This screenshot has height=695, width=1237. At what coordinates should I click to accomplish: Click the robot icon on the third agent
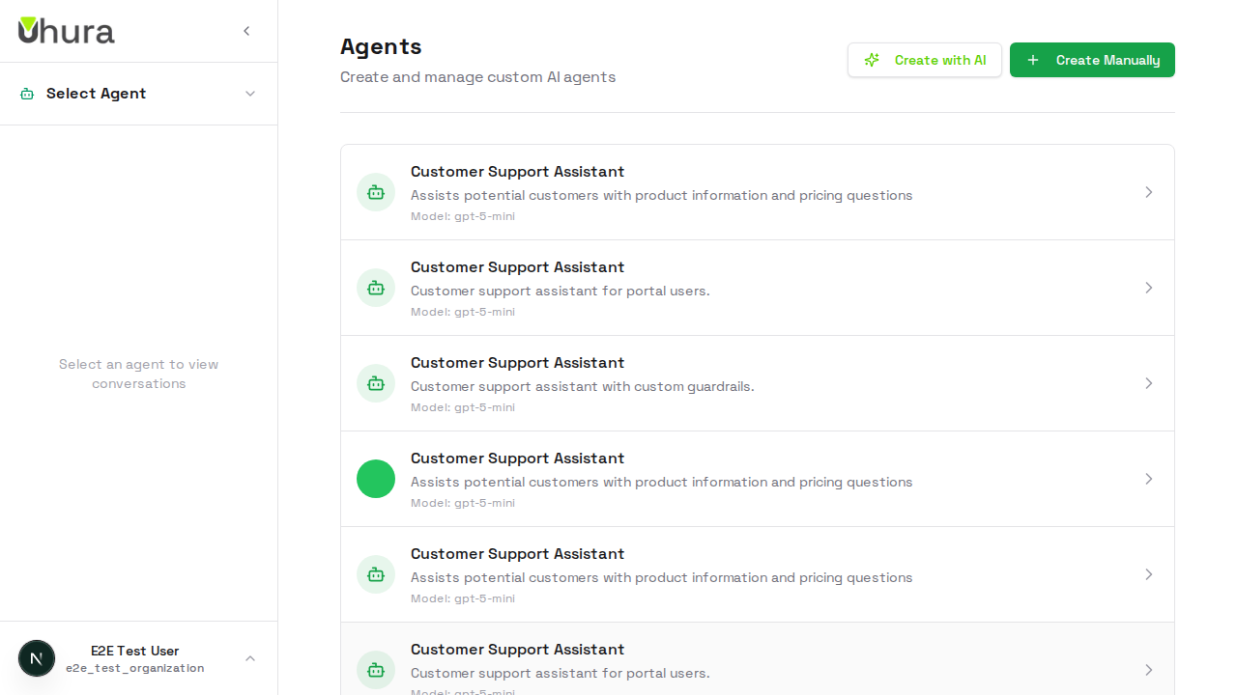coord(376,383)
